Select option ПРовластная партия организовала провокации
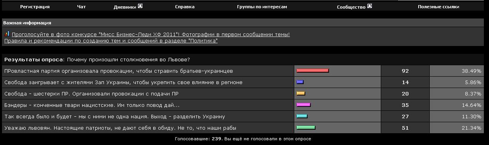 119,71
